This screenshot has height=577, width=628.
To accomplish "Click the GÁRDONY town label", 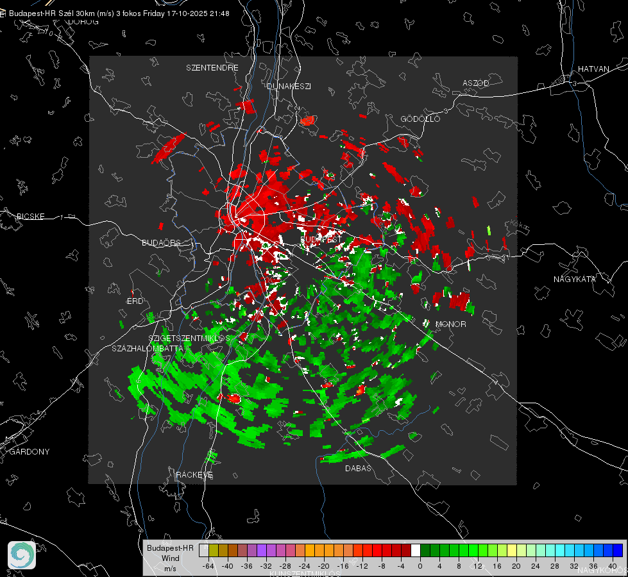I will coord(30,452).
